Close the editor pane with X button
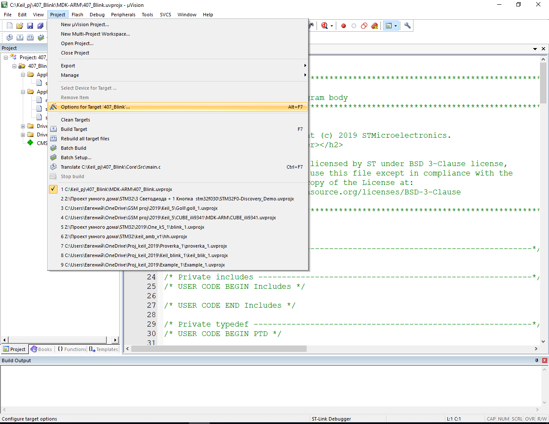Image resolution: width=549 pixels, height=424 pixels. (x=543, y=49)
